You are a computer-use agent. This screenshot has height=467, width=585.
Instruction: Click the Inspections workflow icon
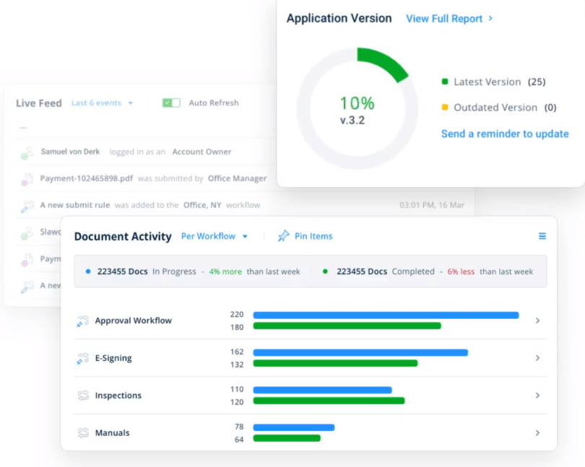coord(81,395)
